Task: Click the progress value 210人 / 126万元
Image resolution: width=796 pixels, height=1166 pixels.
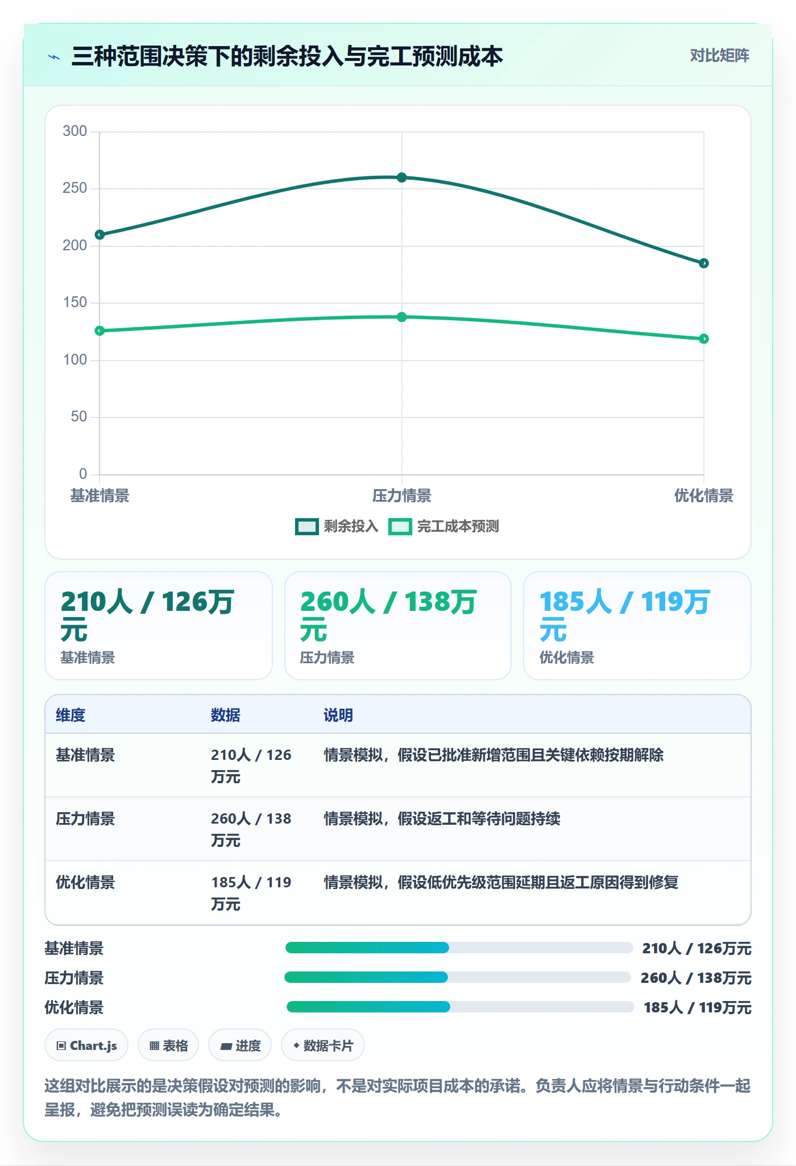Action: click(696, 948)
